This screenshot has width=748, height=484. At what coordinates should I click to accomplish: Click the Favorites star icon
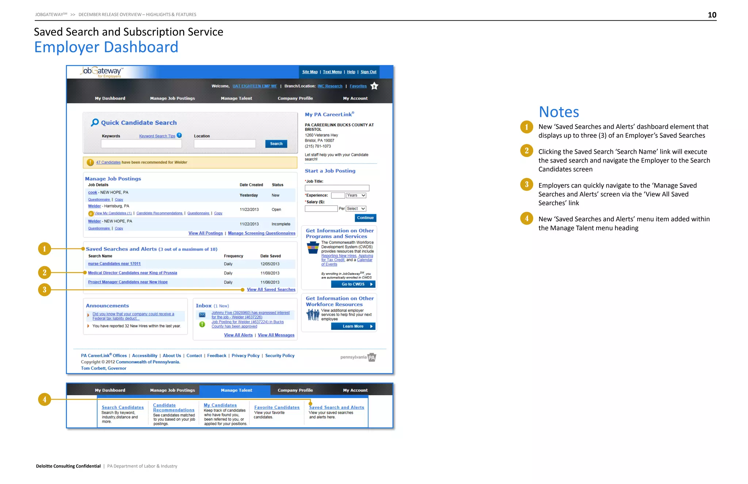tap(374, 86)
